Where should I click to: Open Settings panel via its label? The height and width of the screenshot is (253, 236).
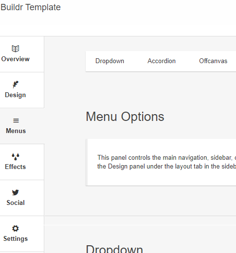[x=16, y=239]
